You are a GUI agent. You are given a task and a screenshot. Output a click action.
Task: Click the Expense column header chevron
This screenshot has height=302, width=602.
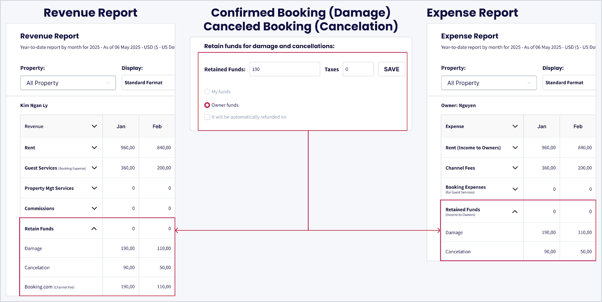[515, 126]
